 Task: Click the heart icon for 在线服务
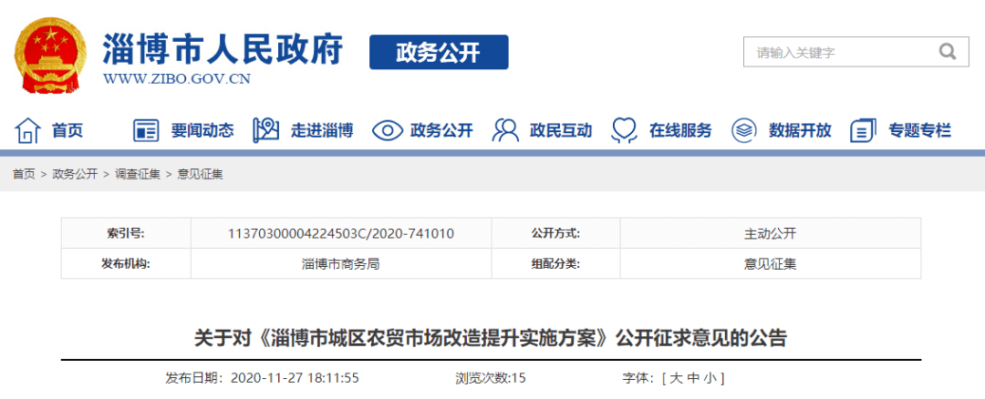(x=625, y=130)
